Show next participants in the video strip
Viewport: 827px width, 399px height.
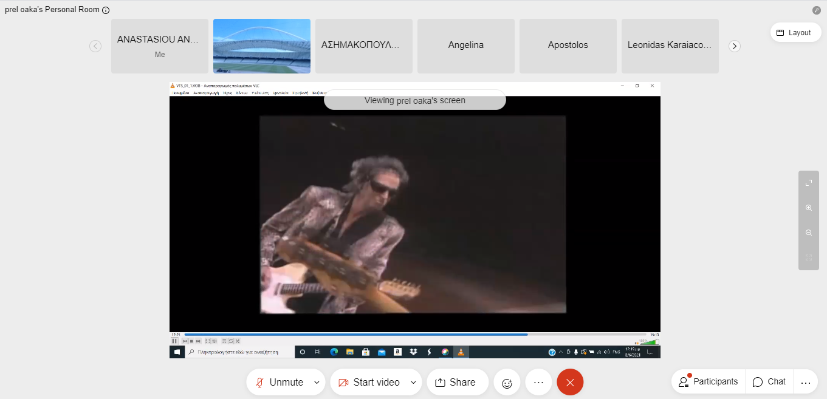(735, 46)
